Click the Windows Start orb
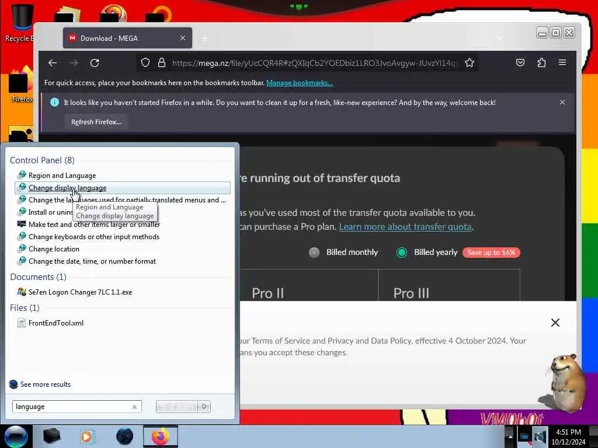Screen dimensions: 598x448 pos(16,436)
